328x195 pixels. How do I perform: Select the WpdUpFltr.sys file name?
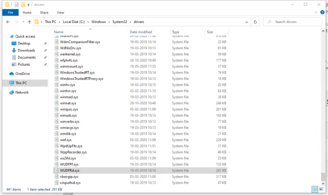pyautogui.click(x=71, y=146)
